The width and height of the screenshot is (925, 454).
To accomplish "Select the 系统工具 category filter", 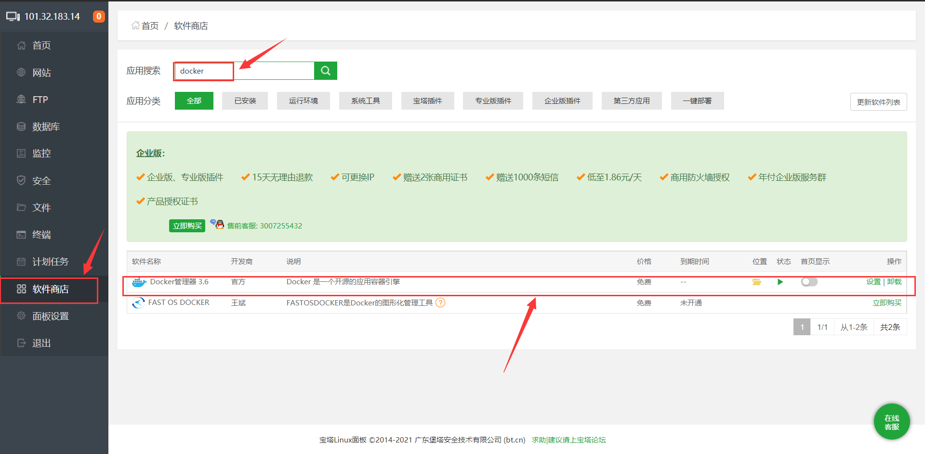I will pos(366,101).
